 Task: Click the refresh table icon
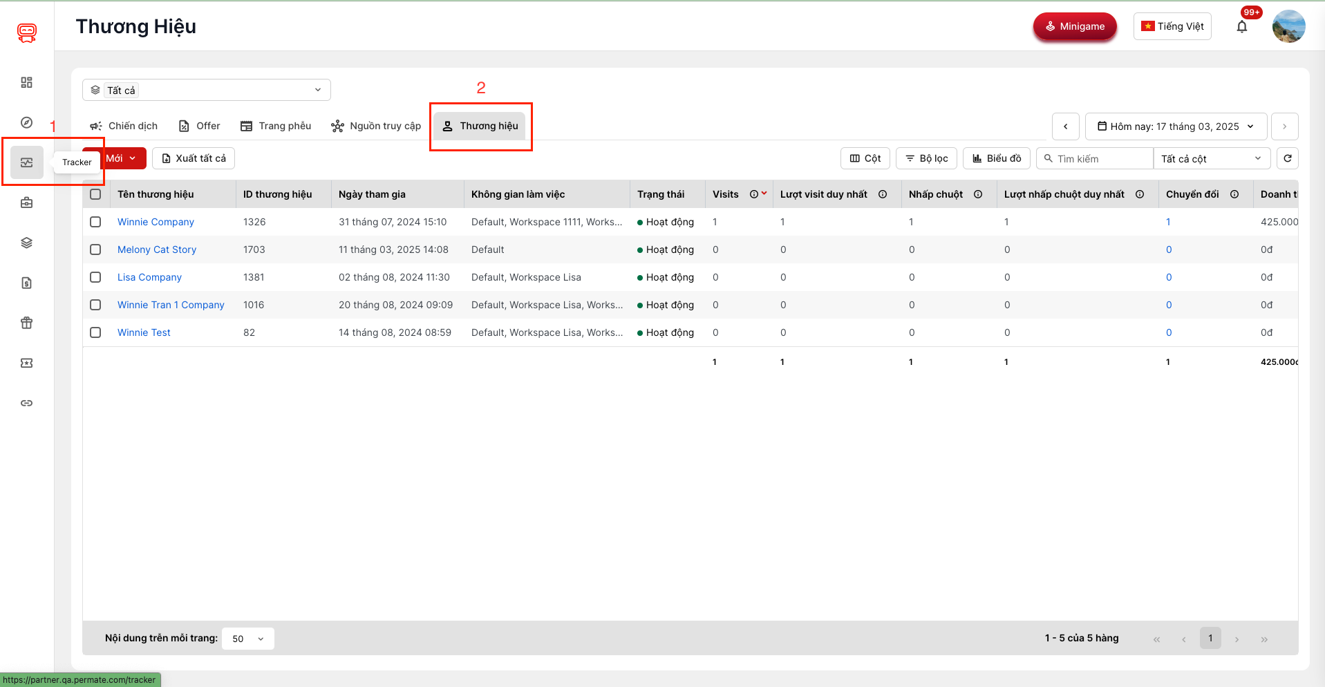coord(1287,158)
